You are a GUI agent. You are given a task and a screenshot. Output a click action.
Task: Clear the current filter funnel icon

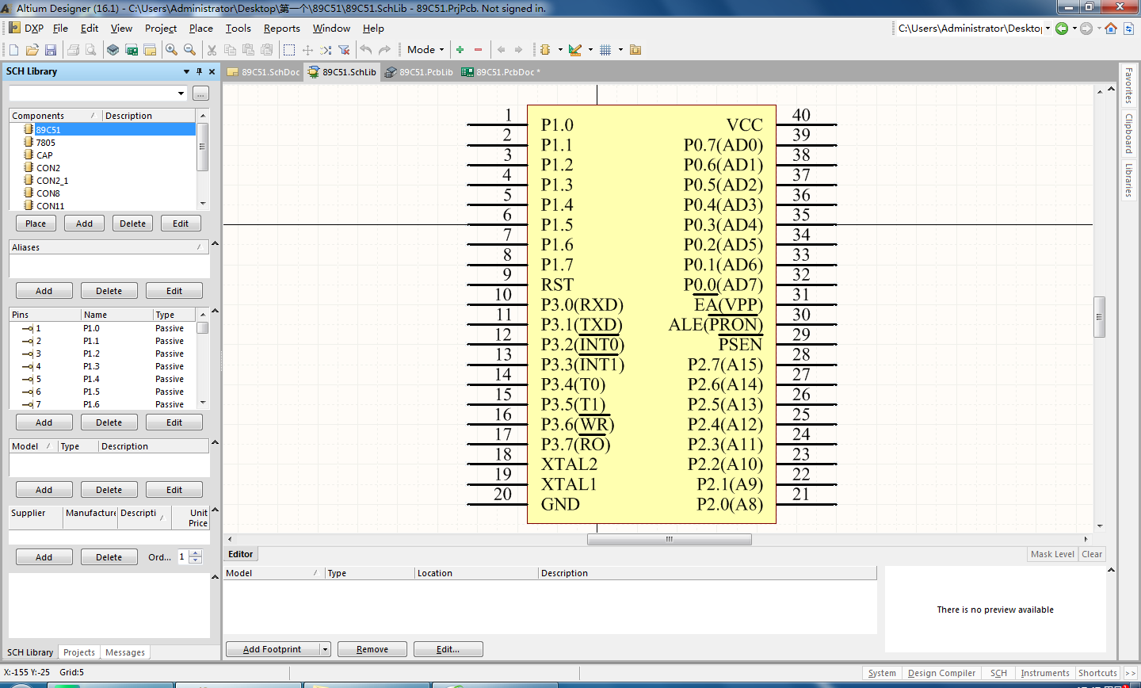pyautogui.click(x=344, y=50)
